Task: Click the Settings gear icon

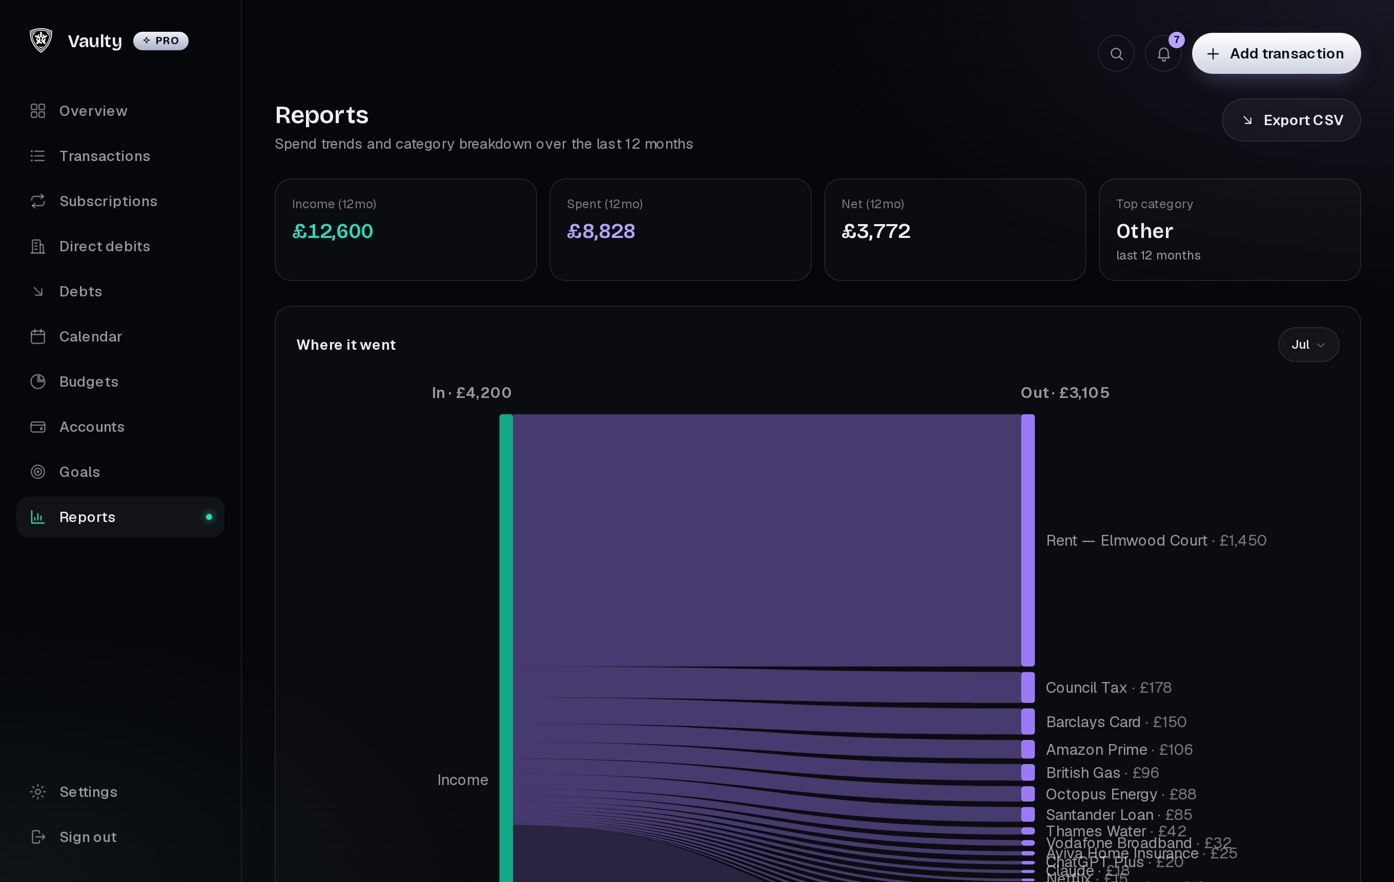Action: [38, 792]
